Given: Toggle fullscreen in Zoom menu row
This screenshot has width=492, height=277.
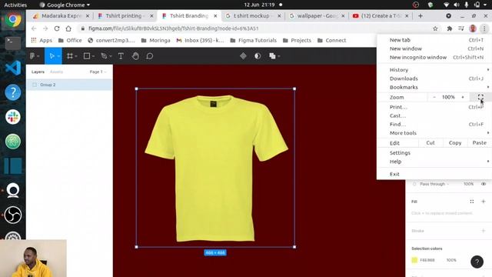Looking at the screenshot, I should tap(480, 97).
